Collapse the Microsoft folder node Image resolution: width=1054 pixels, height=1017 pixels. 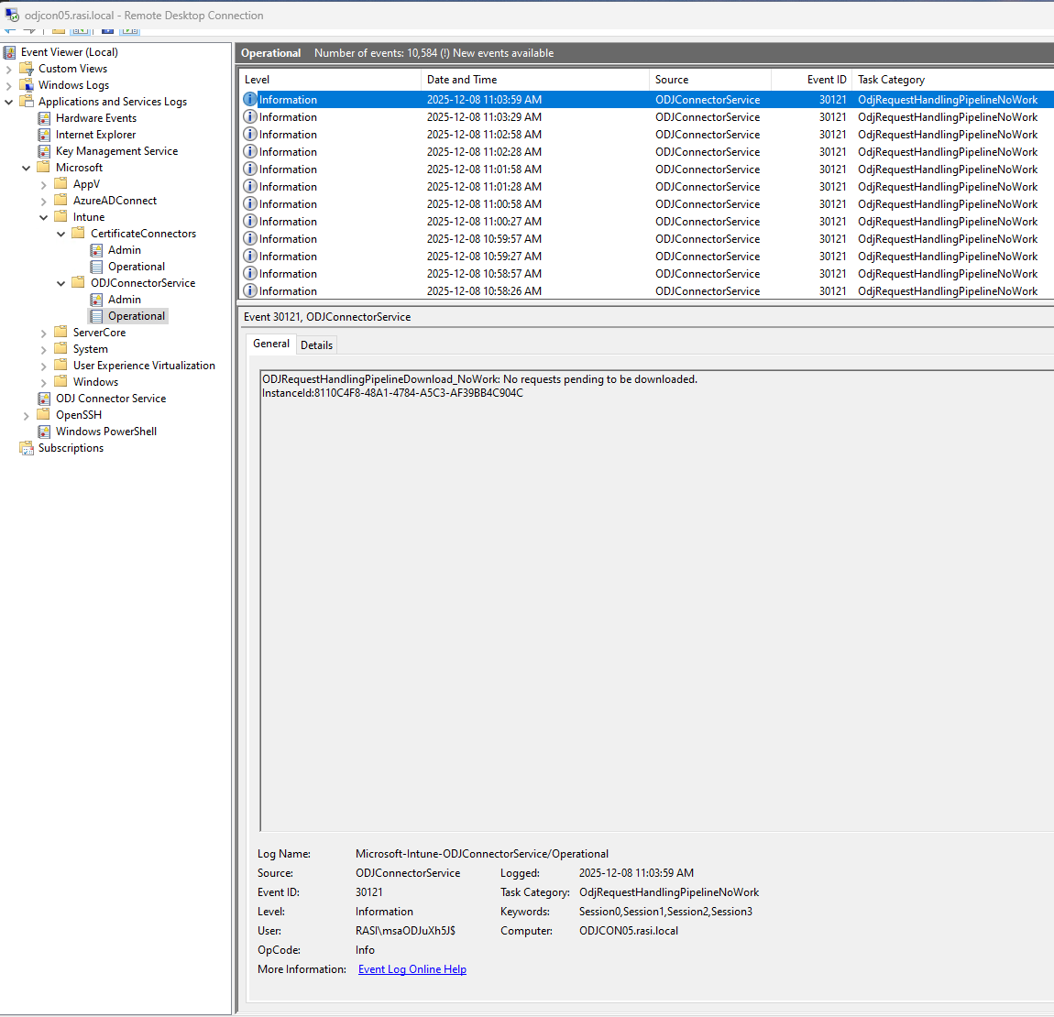[27, 168]
